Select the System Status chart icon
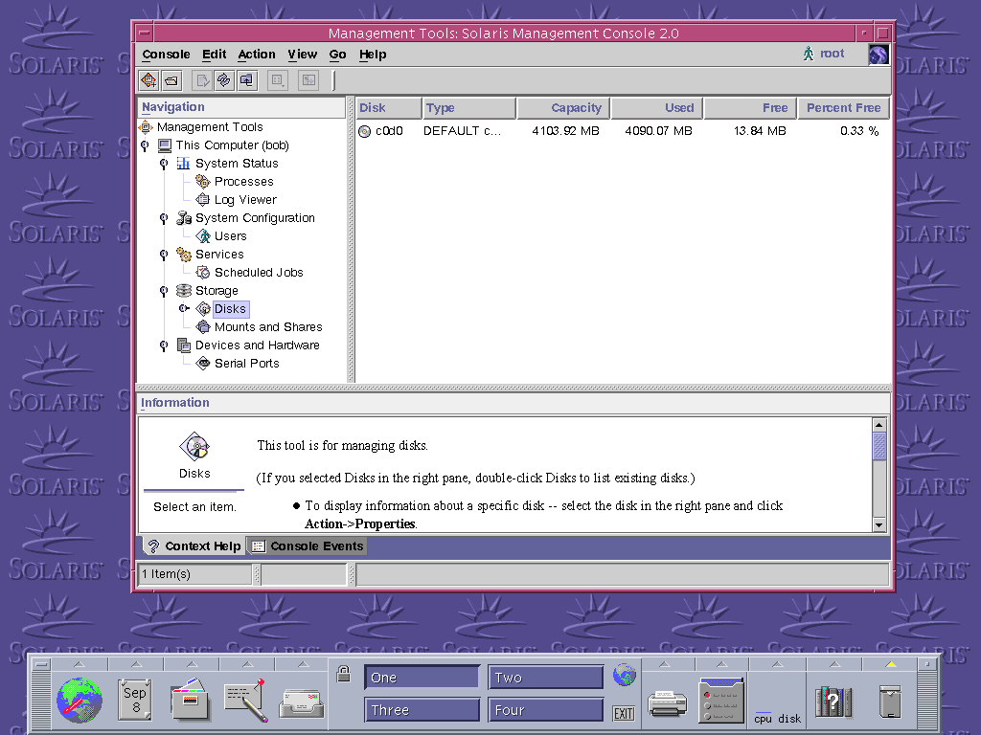Image resolution: width=981 pixels, height=735 pixels. click(x=183, y=163)
